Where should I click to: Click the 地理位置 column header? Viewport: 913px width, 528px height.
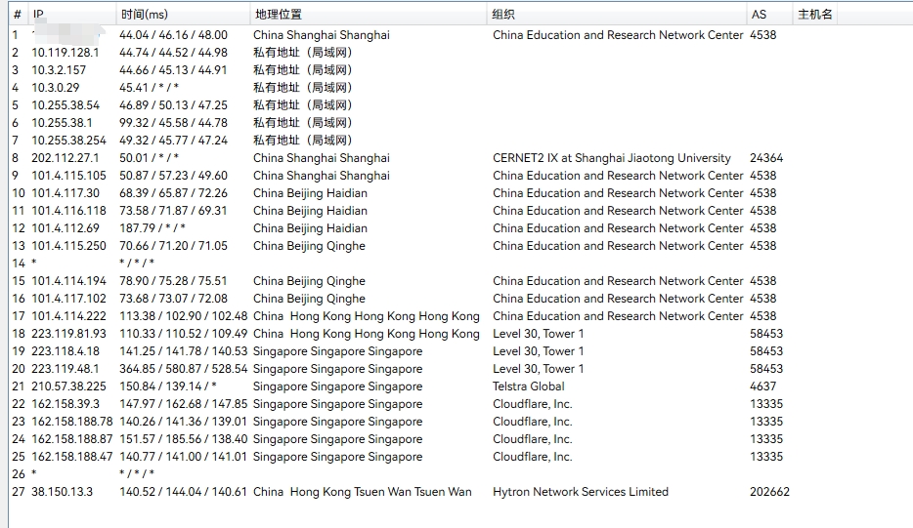(278, 15)
